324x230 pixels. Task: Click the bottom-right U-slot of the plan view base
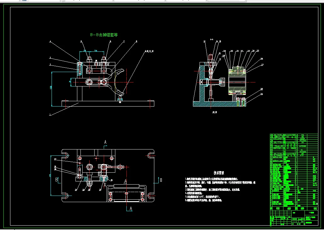[151, 195]
